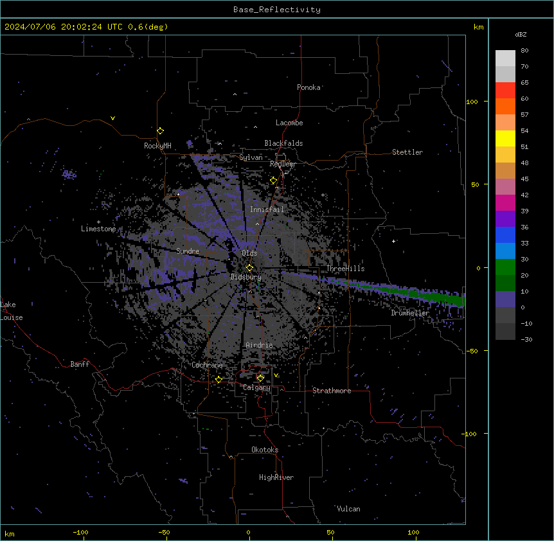
Task: Click the Airdrie label
Action: point(260,345)
